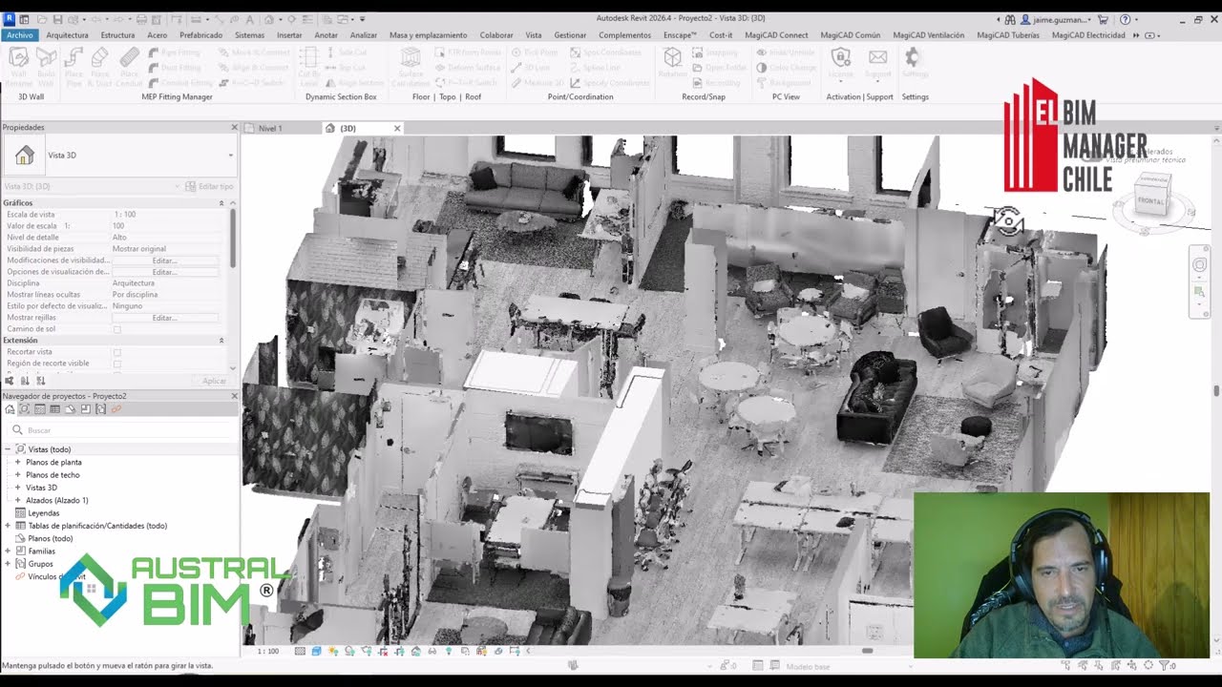Open the Settings gear in the ribbon

pyautogui.click(x=914, y=57)
